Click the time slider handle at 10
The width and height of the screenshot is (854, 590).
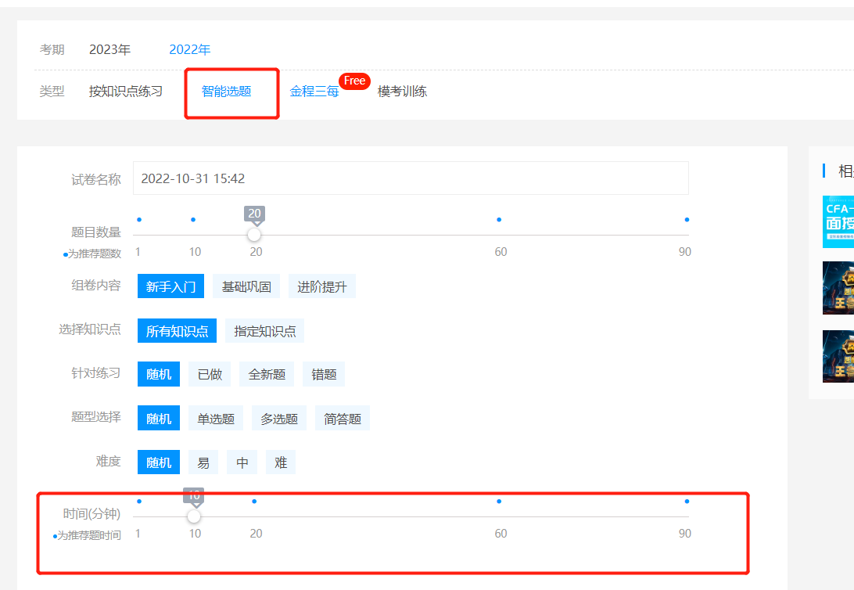click(x=194, y=516)
